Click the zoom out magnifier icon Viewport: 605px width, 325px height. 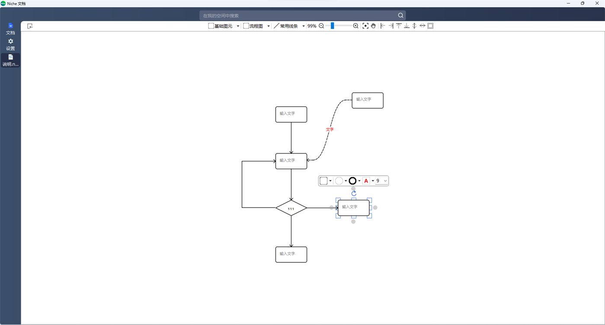tap(321, 25)
